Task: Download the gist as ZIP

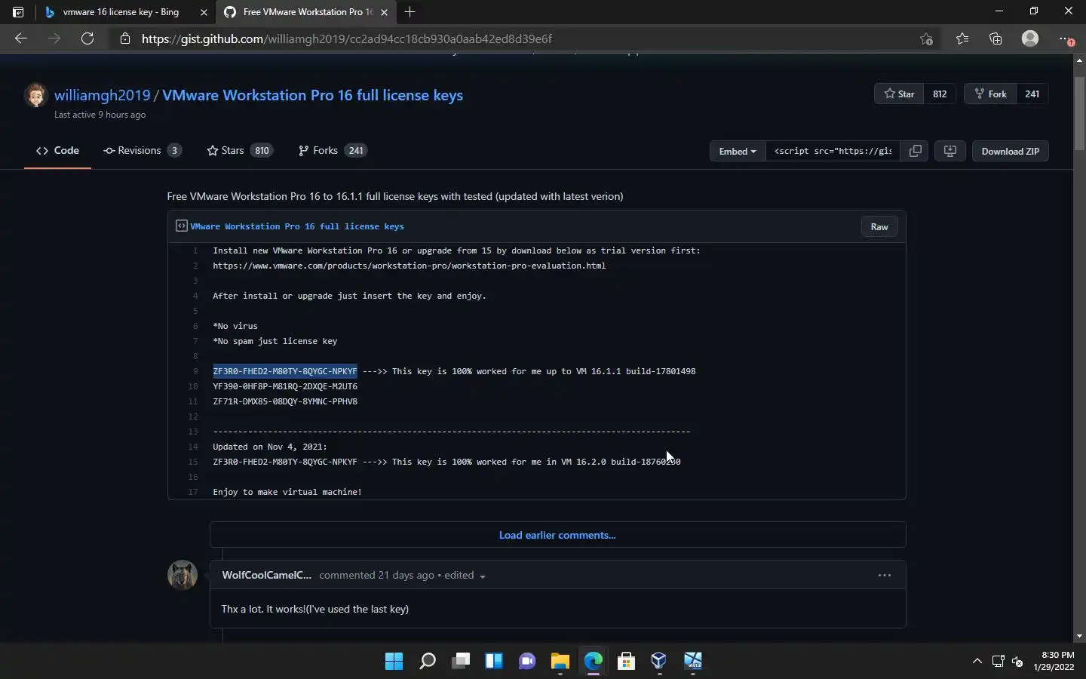Action: [1010, 151]
